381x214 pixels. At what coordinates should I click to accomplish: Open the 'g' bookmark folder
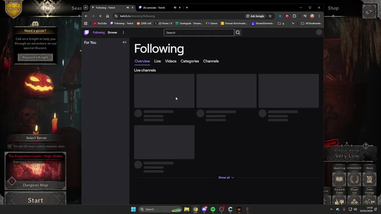tap(281, 23)
